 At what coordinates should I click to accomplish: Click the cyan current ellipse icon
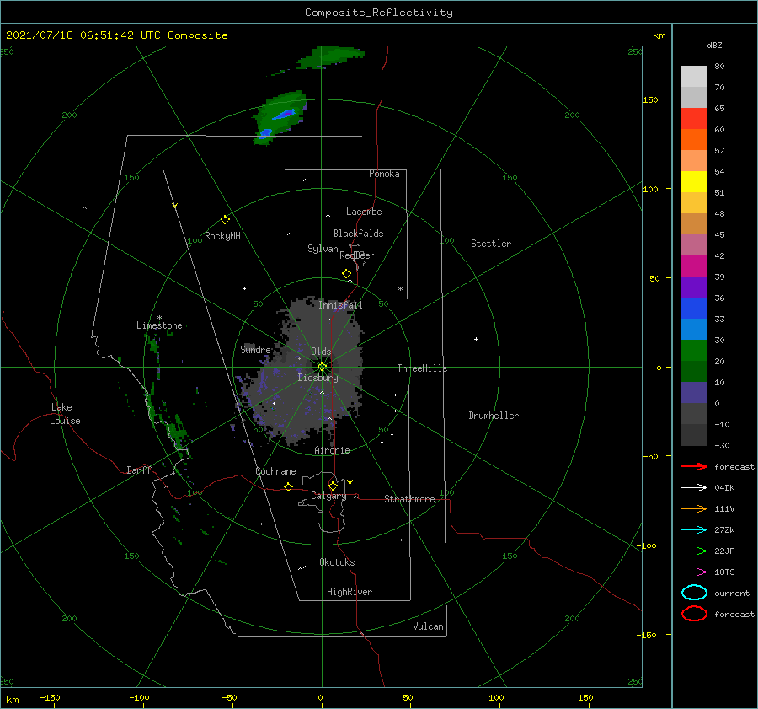[x=694, y=593]
